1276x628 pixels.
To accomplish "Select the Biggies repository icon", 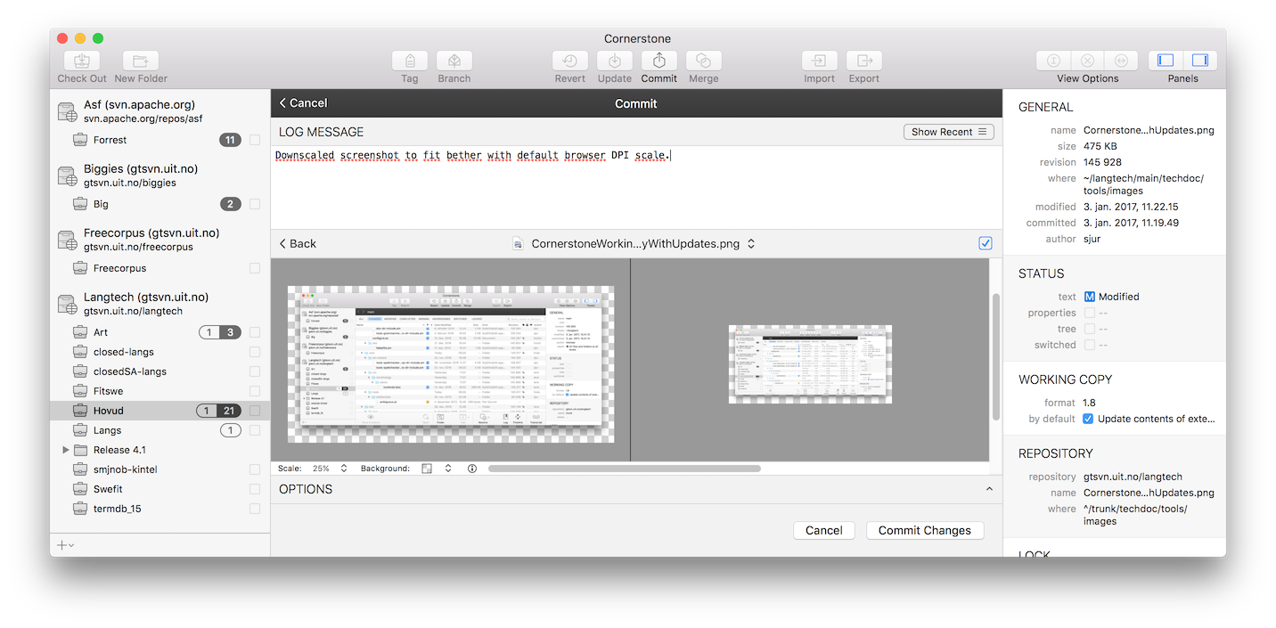I will [x=67, y=175].
